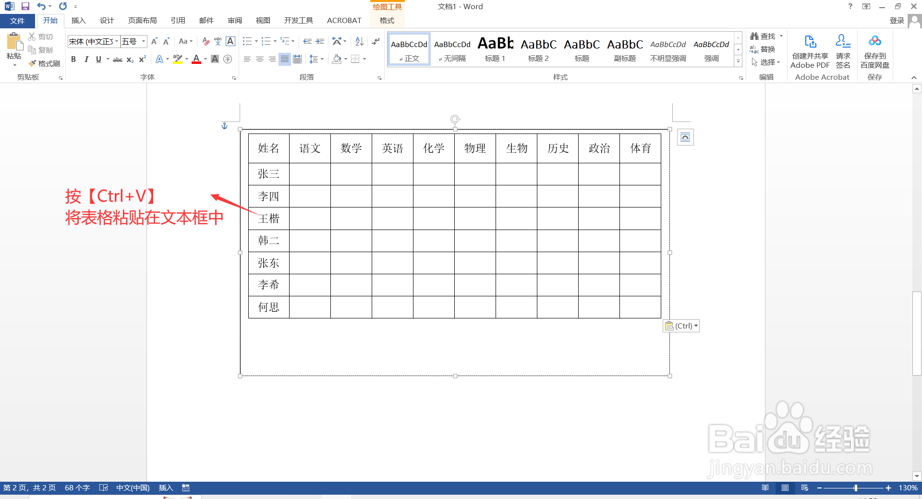This screenshot has width=922, height=499.
Task: Click the enclosed character (circled 字) icon
Action: [228, 59]
